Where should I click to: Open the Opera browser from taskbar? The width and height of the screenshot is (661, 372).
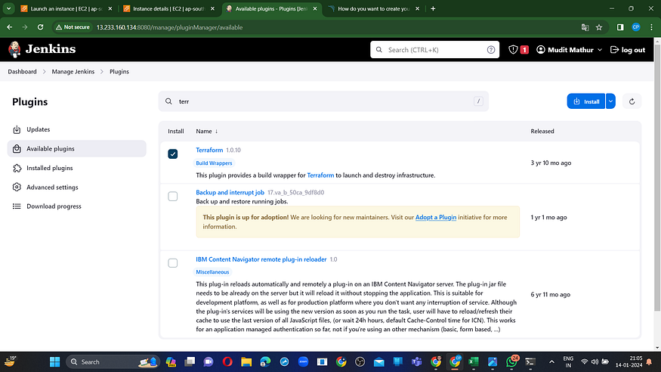(x=227, y=362)
